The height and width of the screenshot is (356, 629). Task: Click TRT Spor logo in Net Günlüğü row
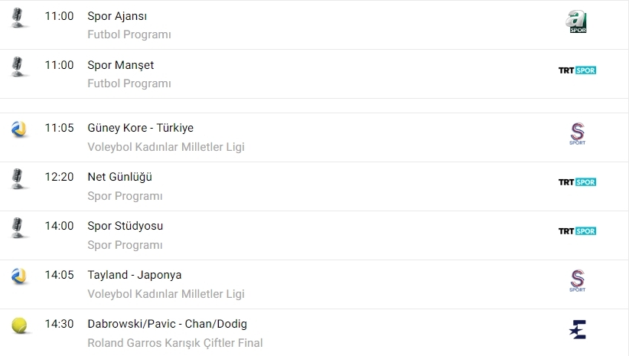[x=577, y=182]
